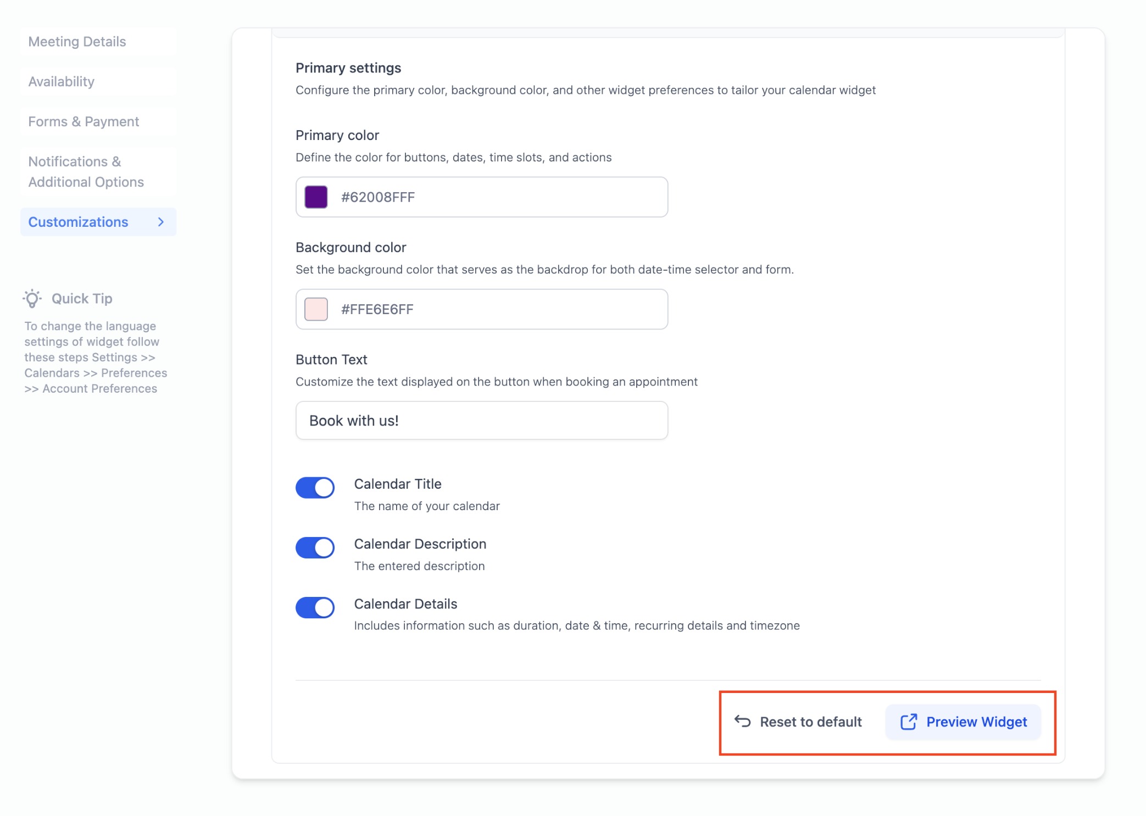Click the Calendar Details label text
Screen dimensions: 1146x816
point(405,604)
